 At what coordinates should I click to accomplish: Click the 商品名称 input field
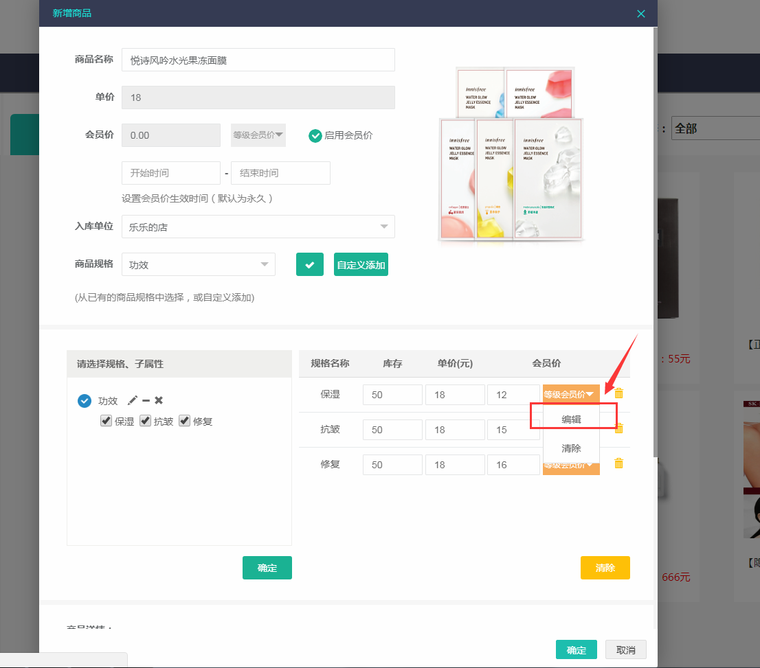258,60
